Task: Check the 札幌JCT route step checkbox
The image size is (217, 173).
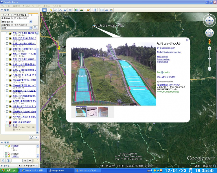Action: [7, 75]
